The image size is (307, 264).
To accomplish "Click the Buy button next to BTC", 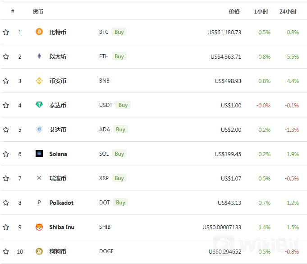I will coord(119,32).
